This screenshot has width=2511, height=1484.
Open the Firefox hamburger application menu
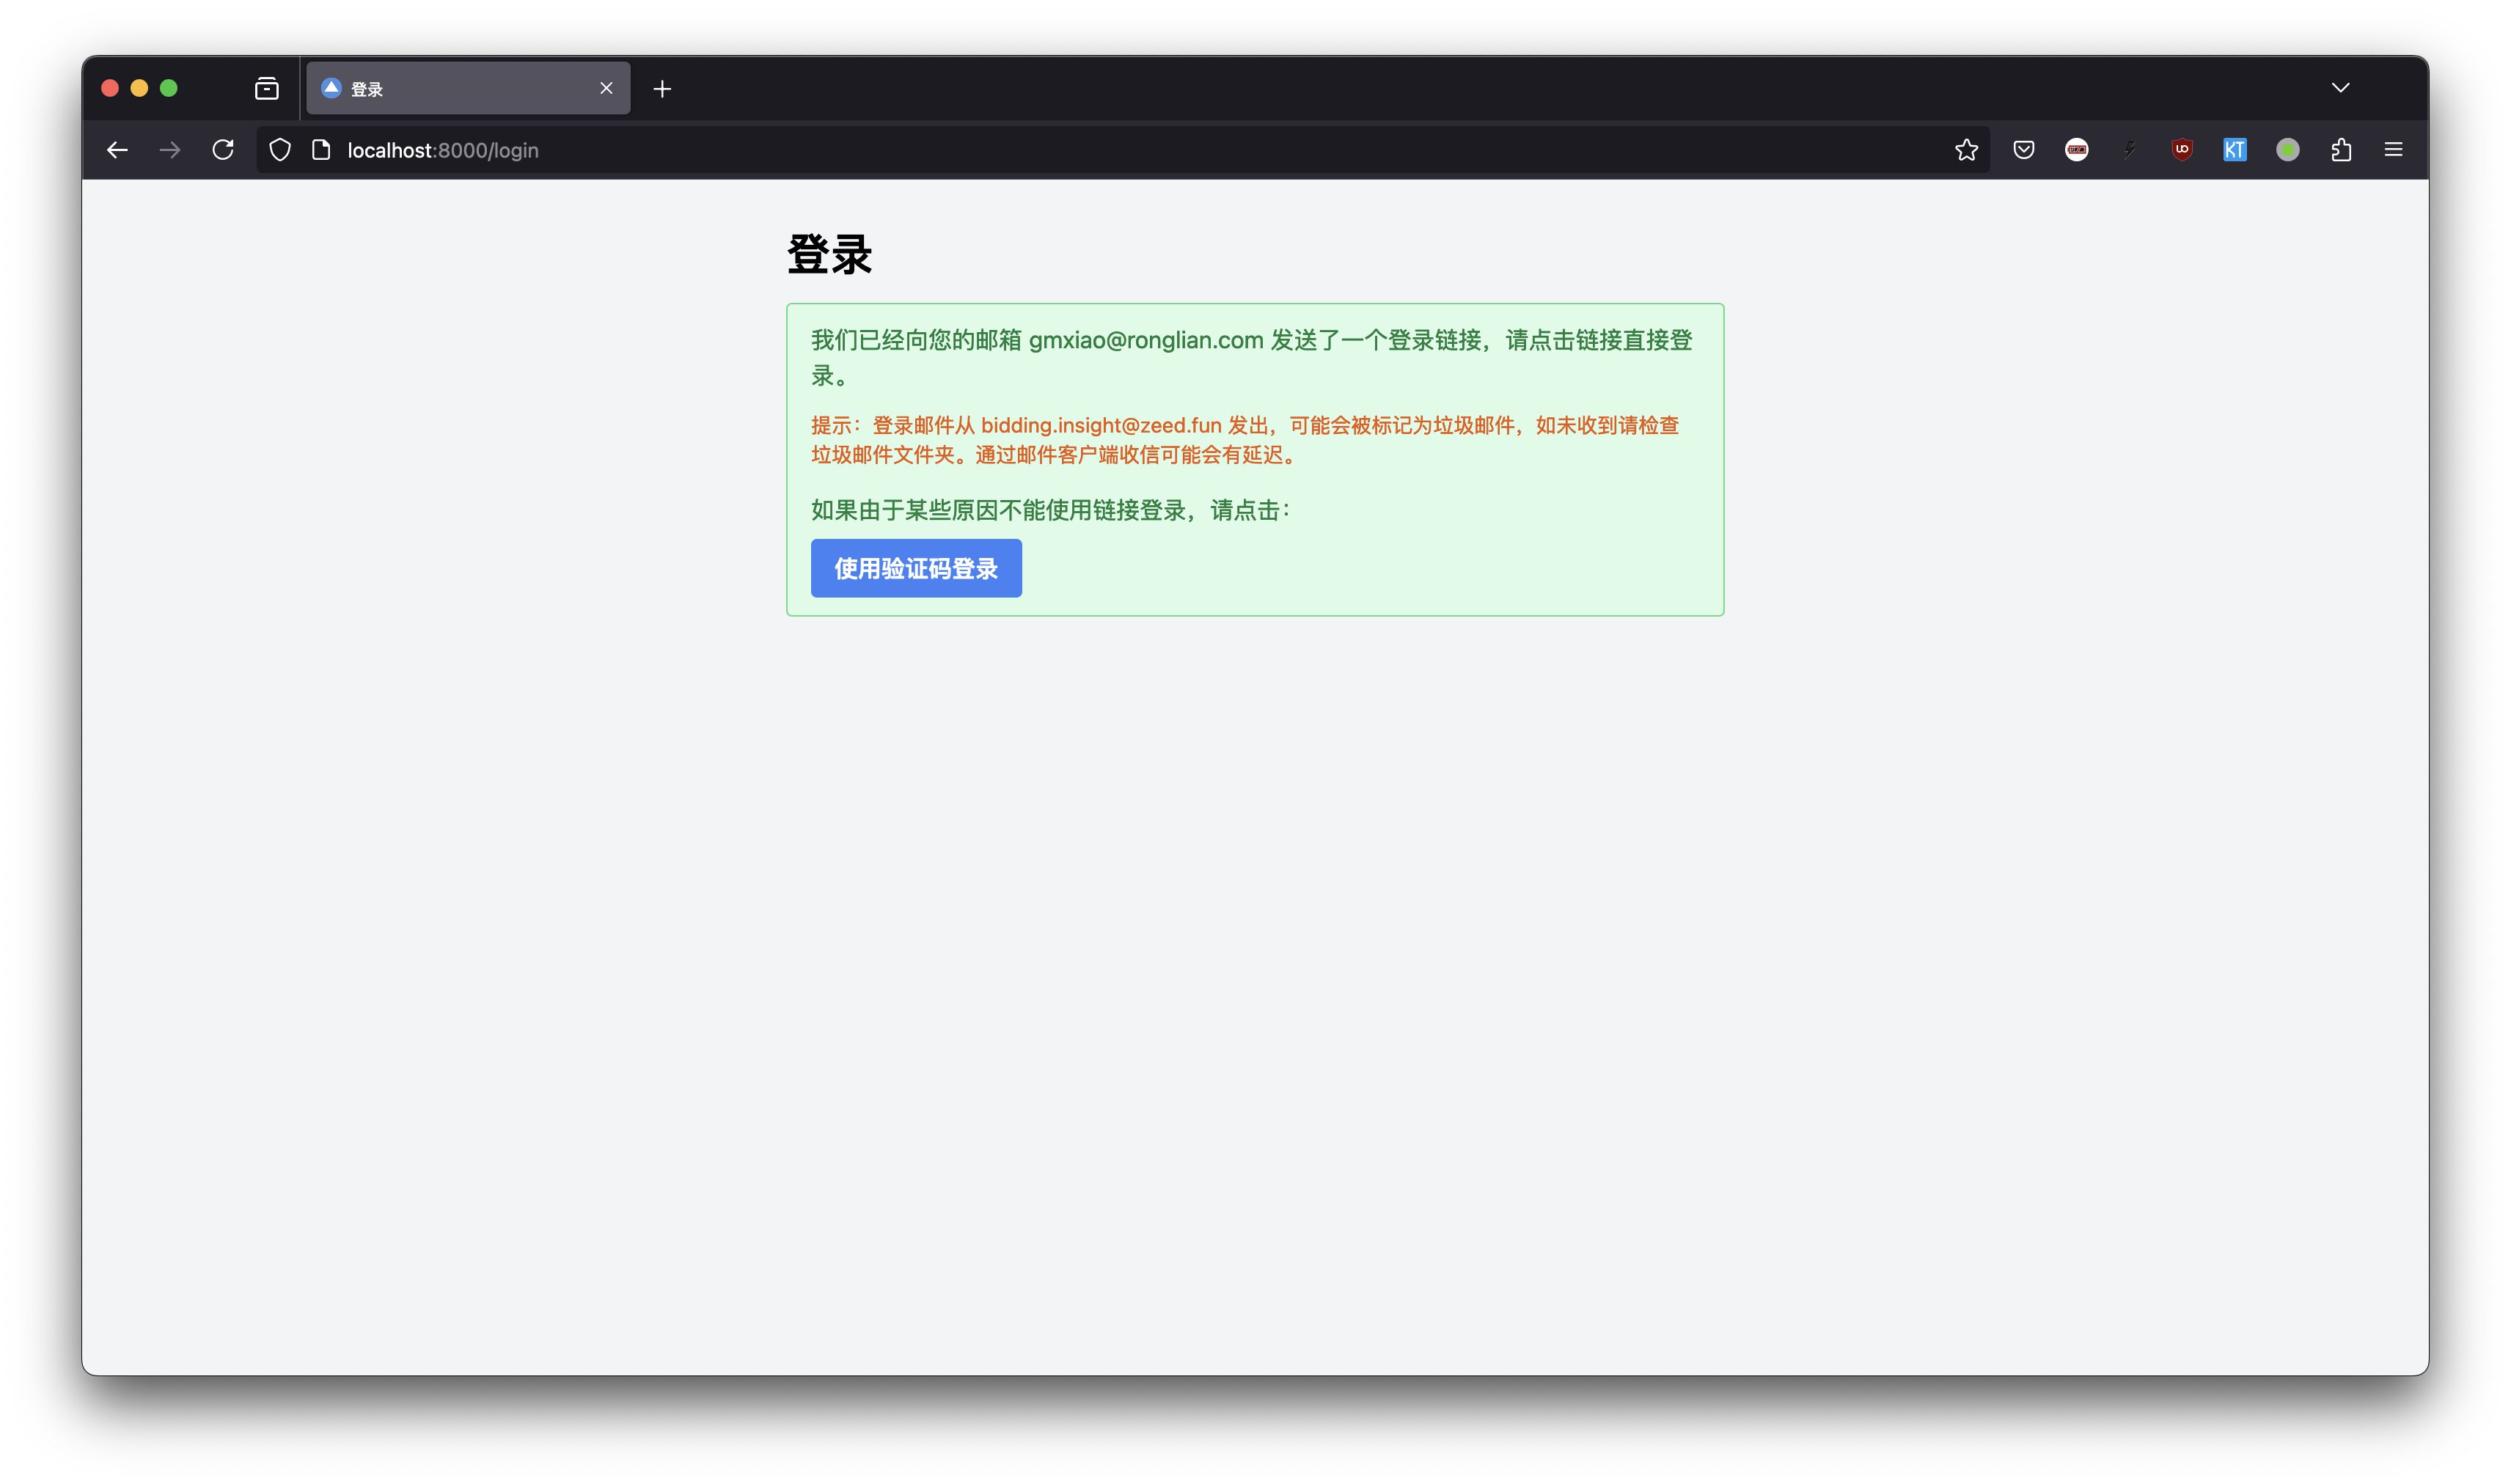[2393, 150]
